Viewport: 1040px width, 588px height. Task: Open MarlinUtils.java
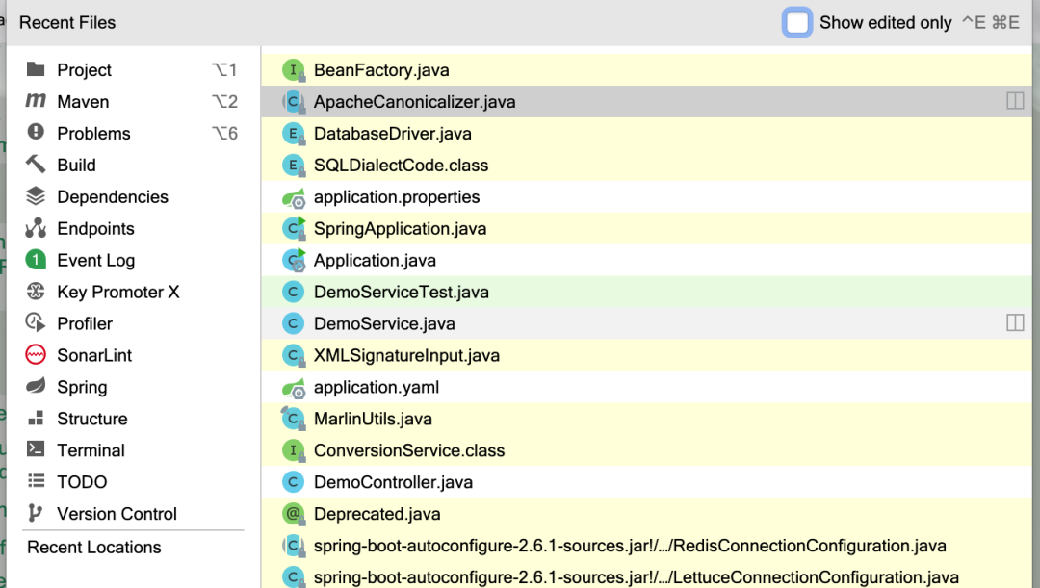tap(647, 419)
